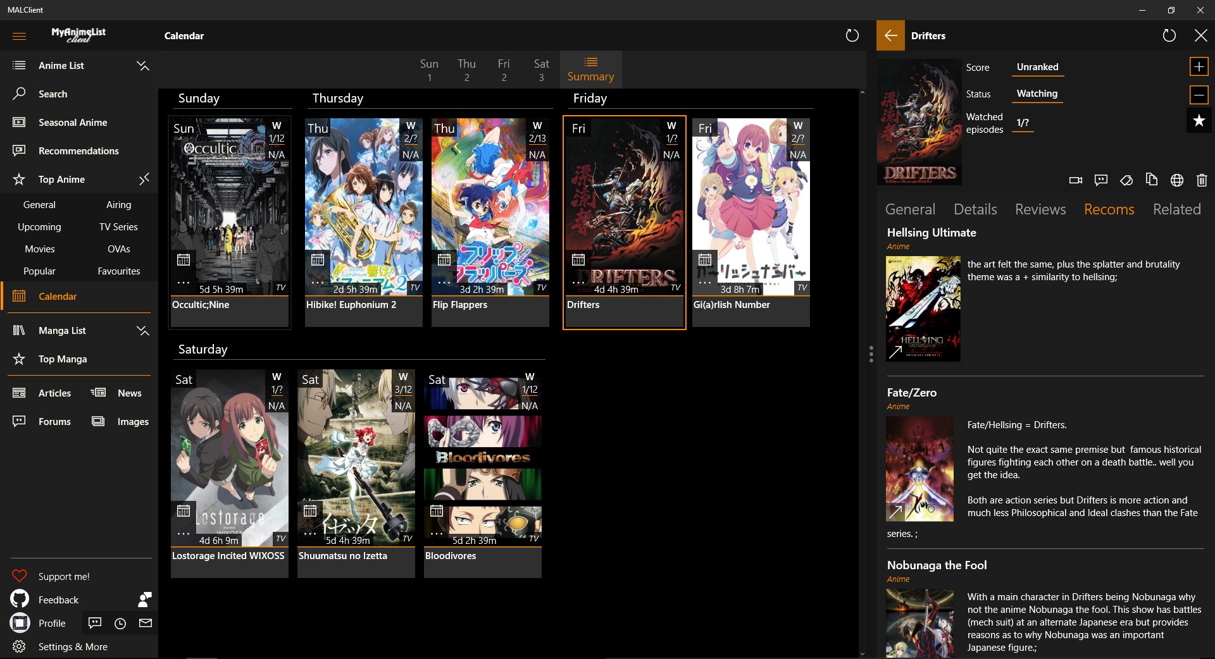Open Drifters forum discussion icon
1215x659 pixels.
tap(1101, 180)
